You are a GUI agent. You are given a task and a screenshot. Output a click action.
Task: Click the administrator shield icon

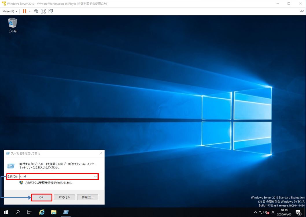point(21,183)
